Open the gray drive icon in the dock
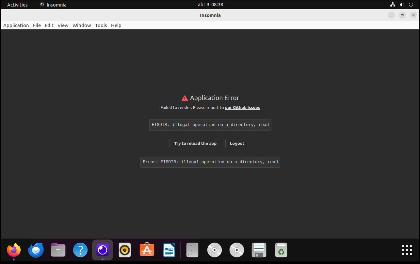This screenshot has width=420, height=264. (192, 250)
